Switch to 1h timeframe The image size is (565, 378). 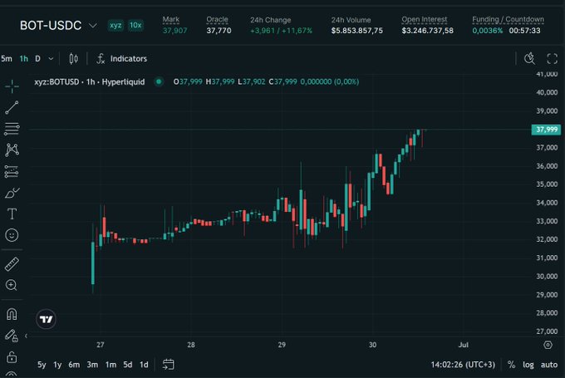click(24, 58)
